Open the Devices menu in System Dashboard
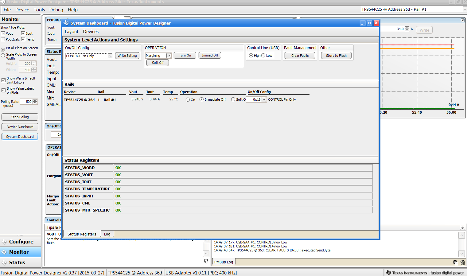Viewport: 467px width, 276px height. [91, 32]
